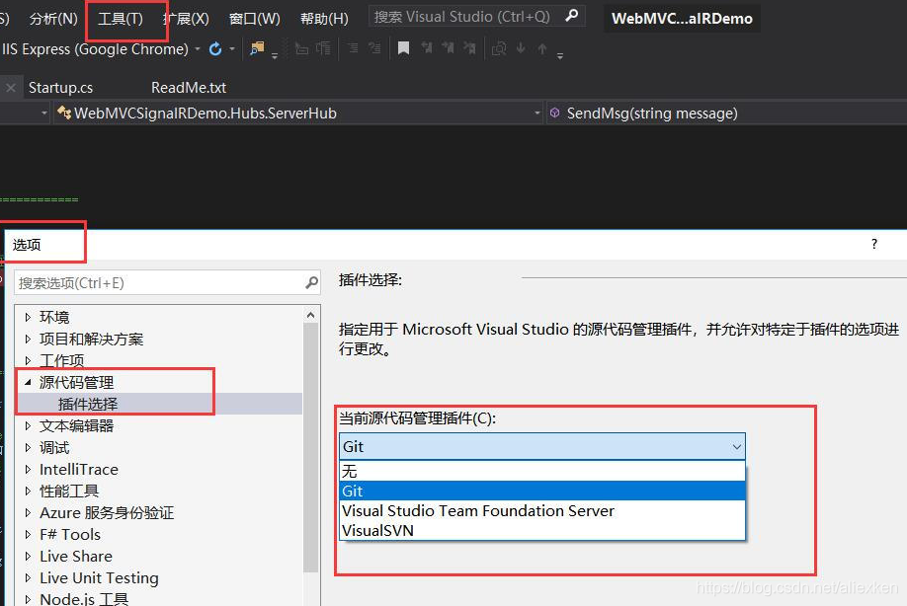Open the SendMsg(string message) member dropdown

coord(726,114)
